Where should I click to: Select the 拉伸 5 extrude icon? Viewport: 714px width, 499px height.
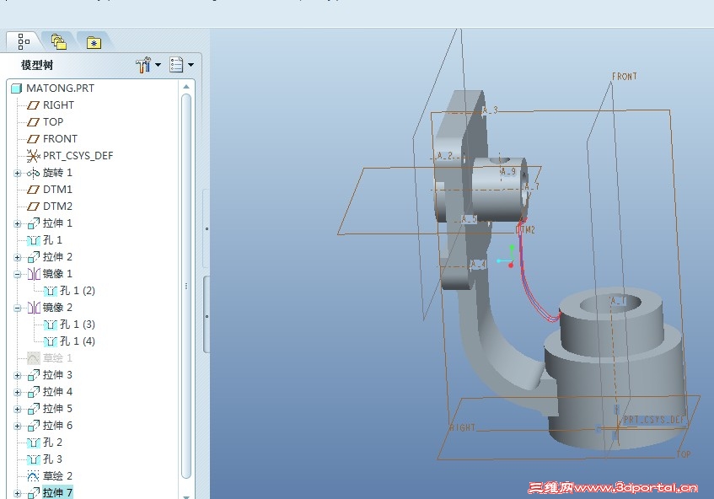pyautogui.click(x=33, y=409)
